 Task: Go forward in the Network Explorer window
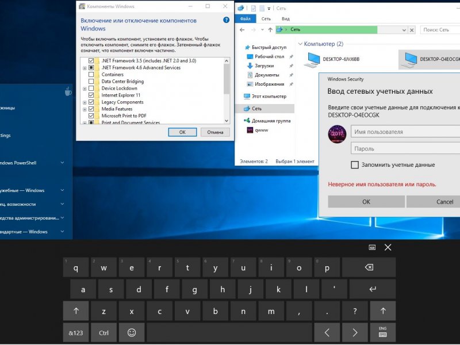253,30
